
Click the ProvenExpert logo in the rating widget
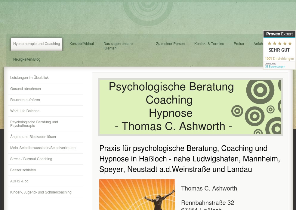279,34
